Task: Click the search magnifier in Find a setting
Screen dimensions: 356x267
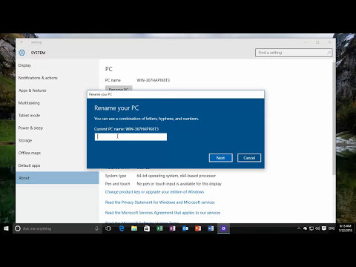Action: tap(329, 53)
